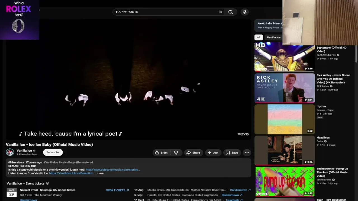The height and width of the screenshot is (201, 358).
Task: Start voice search with the microphone icon
Action: click(245, 12)
